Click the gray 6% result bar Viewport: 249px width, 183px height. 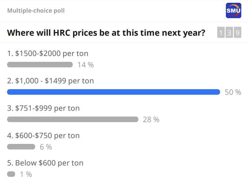point(21,147)
